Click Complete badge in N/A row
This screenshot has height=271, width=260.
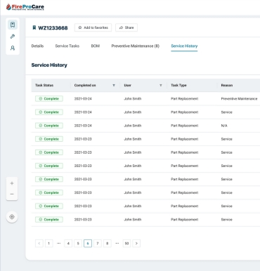49,126
